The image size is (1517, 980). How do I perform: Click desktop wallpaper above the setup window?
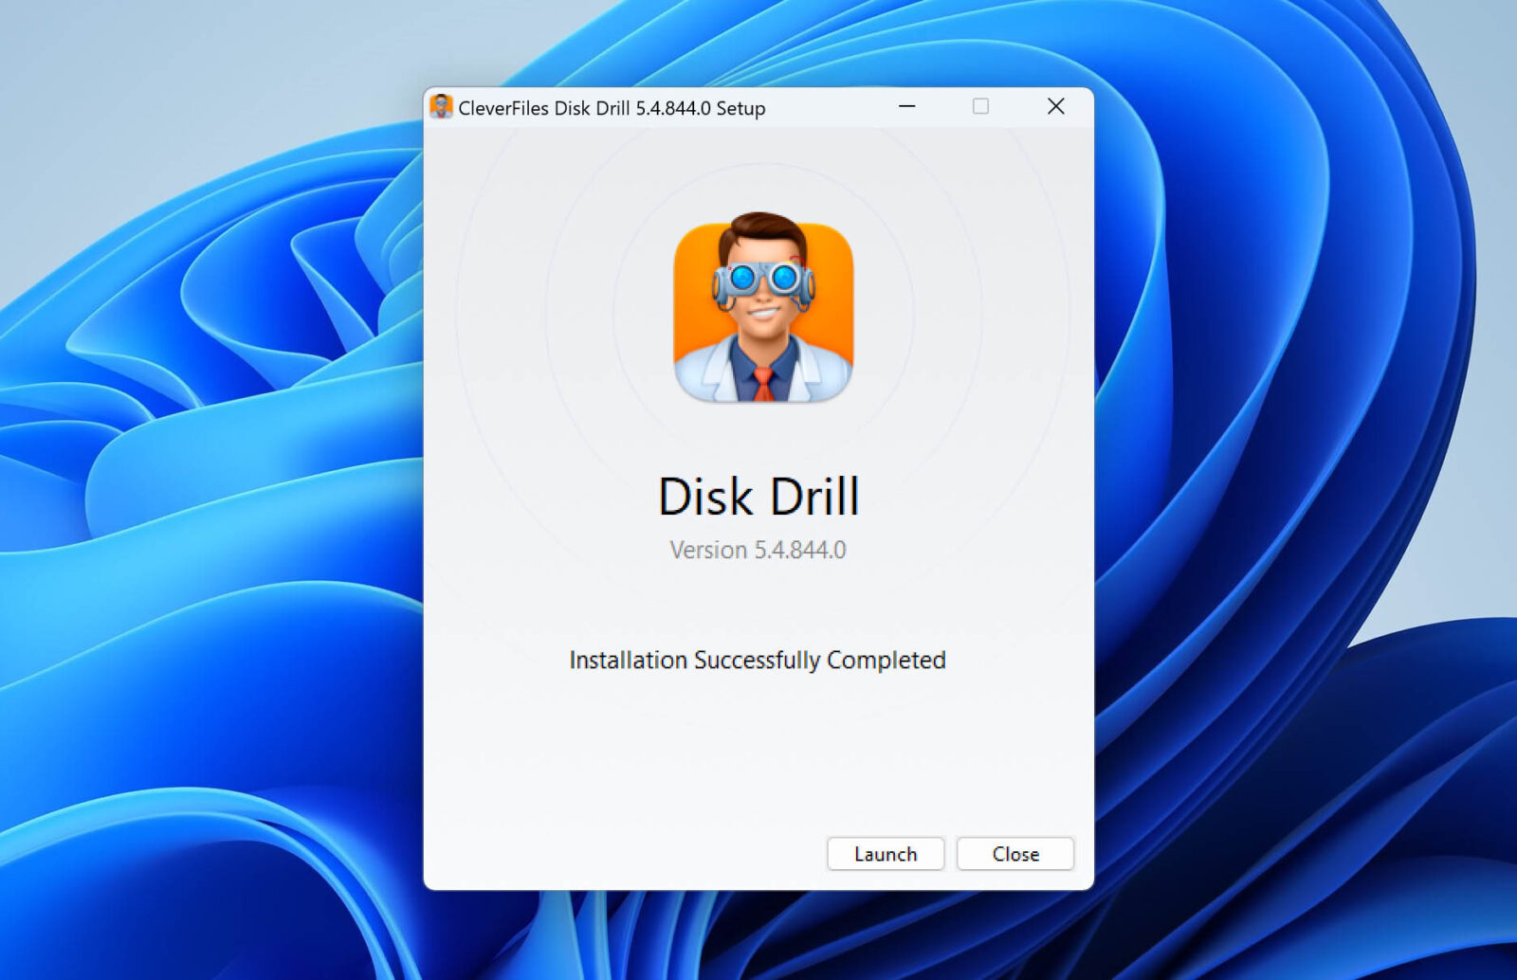point(758,43)
